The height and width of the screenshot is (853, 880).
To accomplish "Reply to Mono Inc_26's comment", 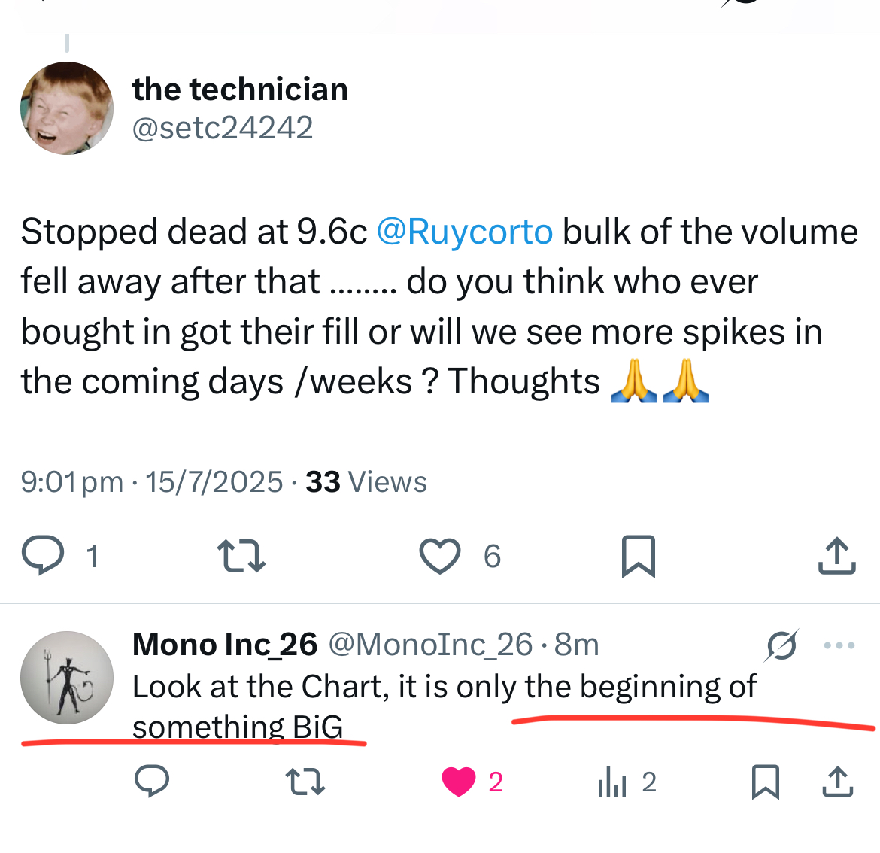I will (x=152, y=782).
